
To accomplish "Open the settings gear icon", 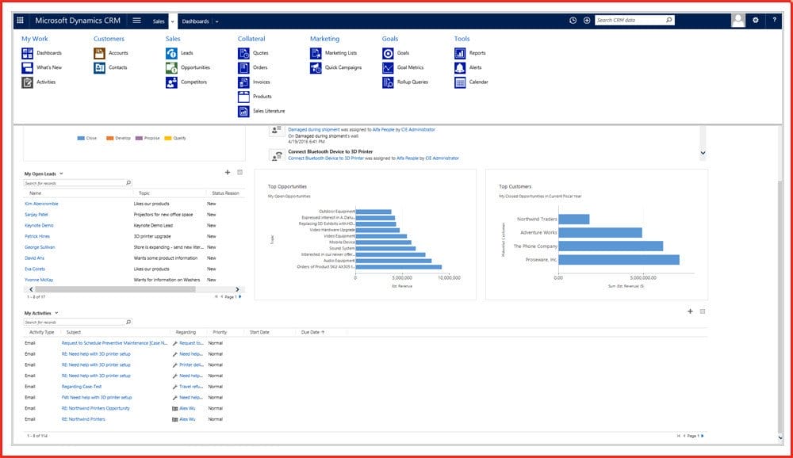I will point(755,21).
